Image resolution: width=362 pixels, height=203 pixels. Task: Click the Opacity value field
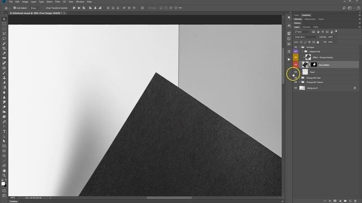[330, 37]
